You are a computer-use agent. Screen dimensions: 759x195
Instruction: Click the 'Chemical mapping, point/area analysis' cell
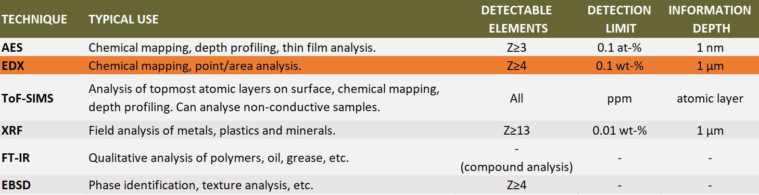[195, 66]
